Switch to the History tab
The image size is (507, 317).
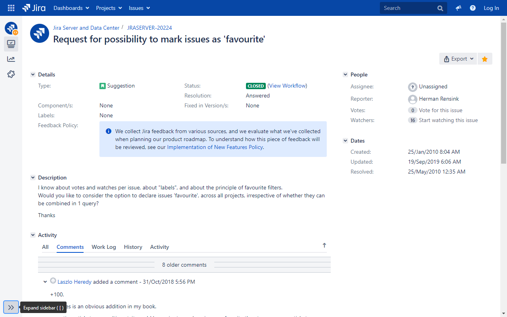[x=133, y=247]
